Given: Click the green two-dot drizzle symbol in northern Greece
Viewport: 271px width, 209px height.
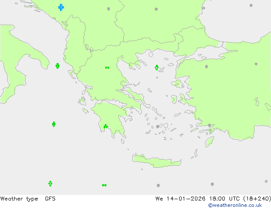Looking at the screenshot, I should click(107, 67).
